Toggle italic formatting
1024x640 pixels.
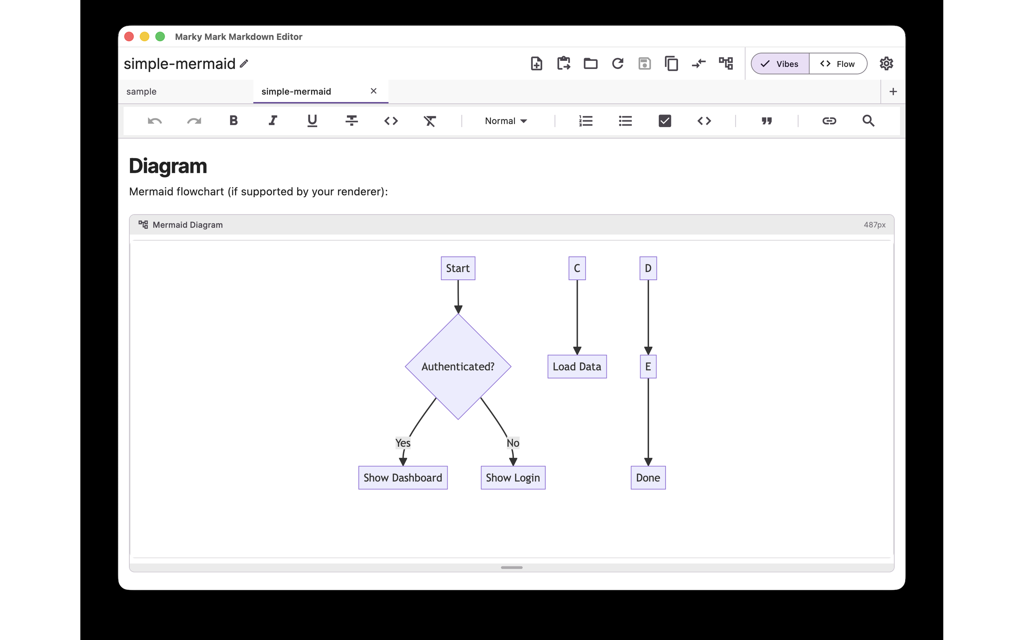coord(273,121)
